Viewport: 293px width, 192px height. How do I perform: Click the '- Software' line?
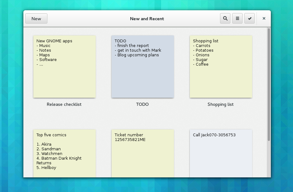tap(46, 60)
